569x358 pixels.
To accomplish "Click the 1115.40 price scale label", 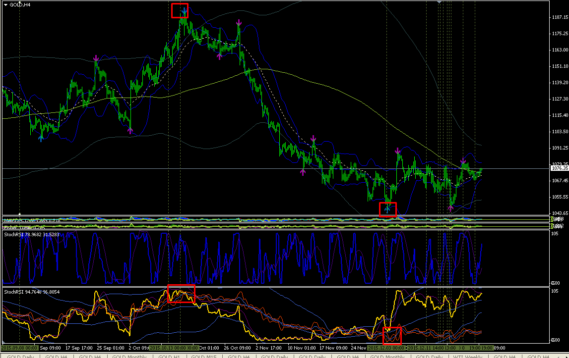I will pyautogui.click(x=560, y=115).
